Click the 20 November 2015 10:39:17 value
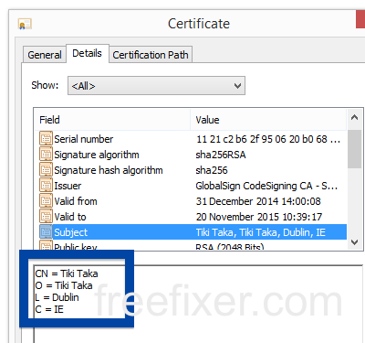This screenshot has width=365, height=343. 259,217
